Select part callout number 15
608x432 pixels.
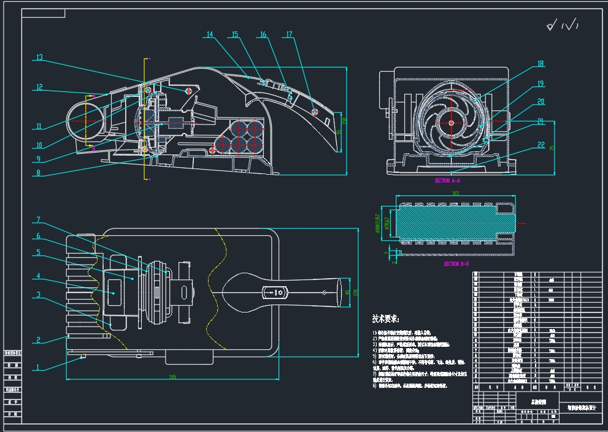click(234, 34)
